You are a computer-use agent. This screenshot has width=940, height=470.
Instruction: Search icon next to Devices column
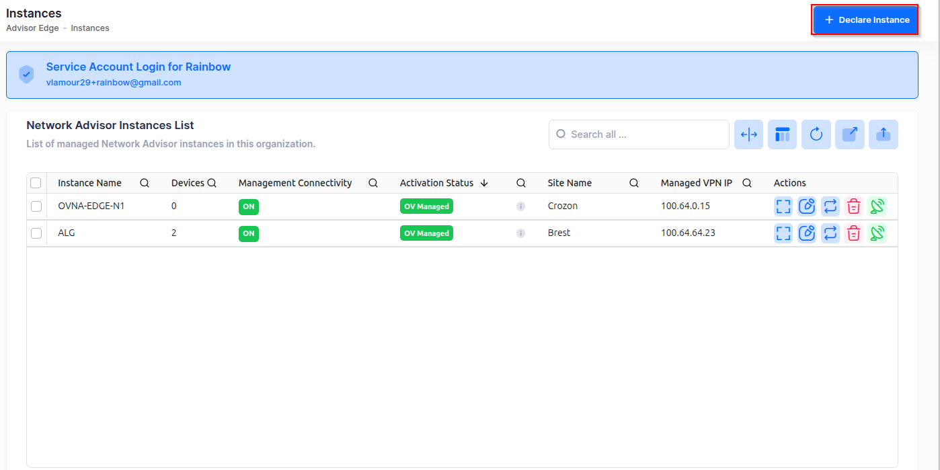(x=212, y=183)
